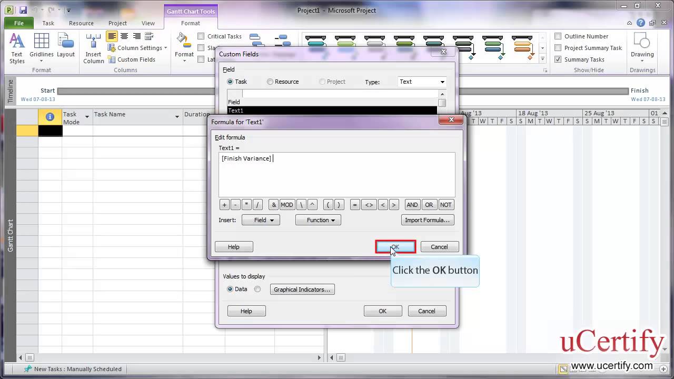The height and width of the screenshot is (379, 674).
Task: Select the Format ribbon tab
Action: pos(190,23)
